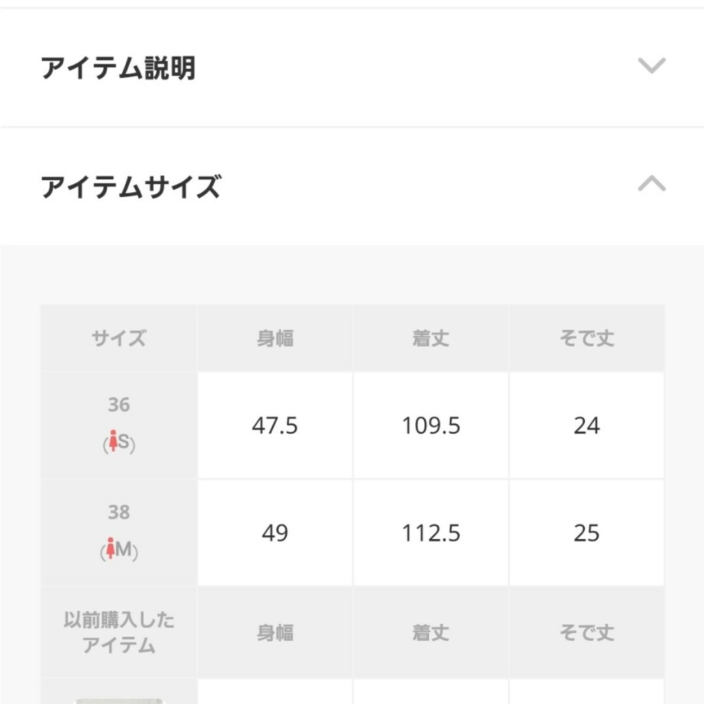The image size is (704, 704).
Task: Select the 25 sleeve length cell
Action: tap(587, 533)
